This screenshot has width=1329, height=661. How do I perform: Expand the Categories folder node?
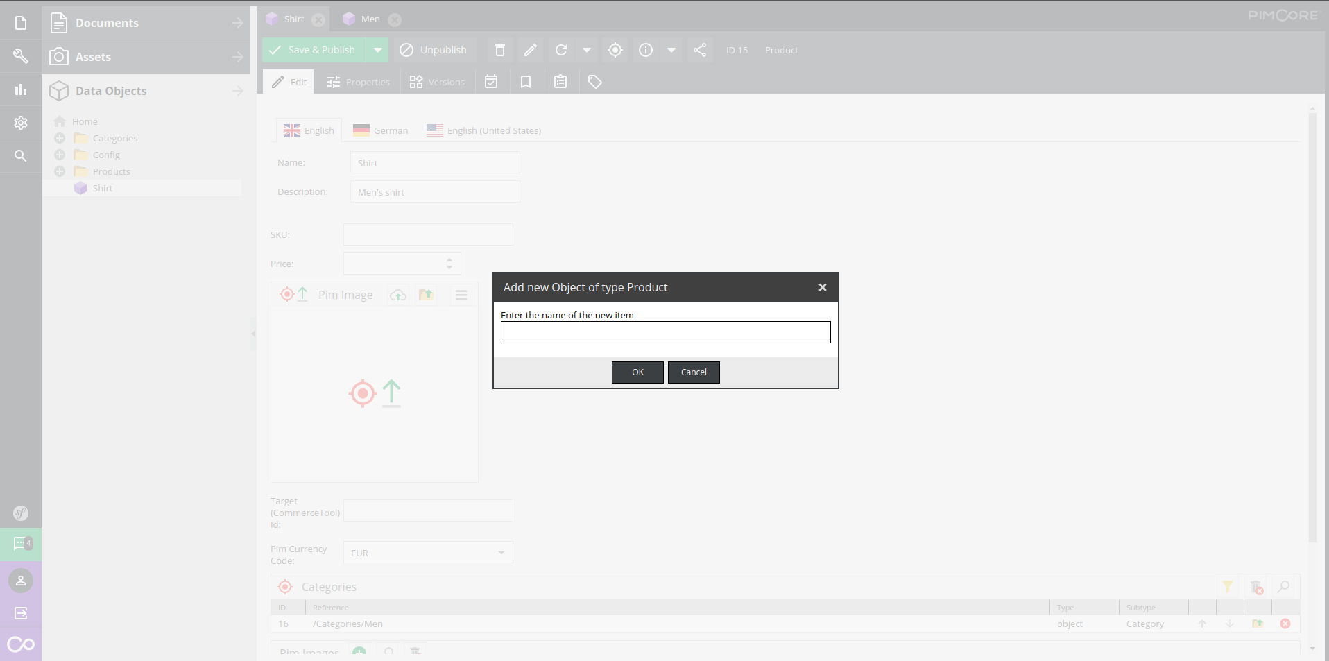60,138
